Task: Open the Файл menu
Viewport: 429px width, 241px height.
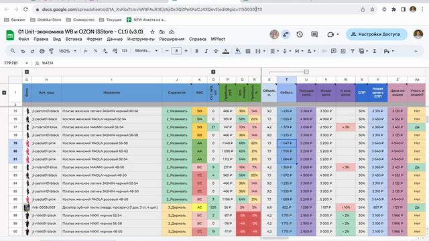Action: [x=24, y=39]
